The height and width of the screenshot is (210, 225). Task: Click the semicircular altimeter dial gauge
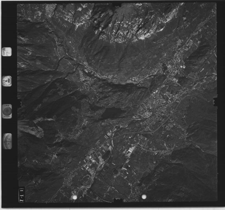(x=7, y=141)
